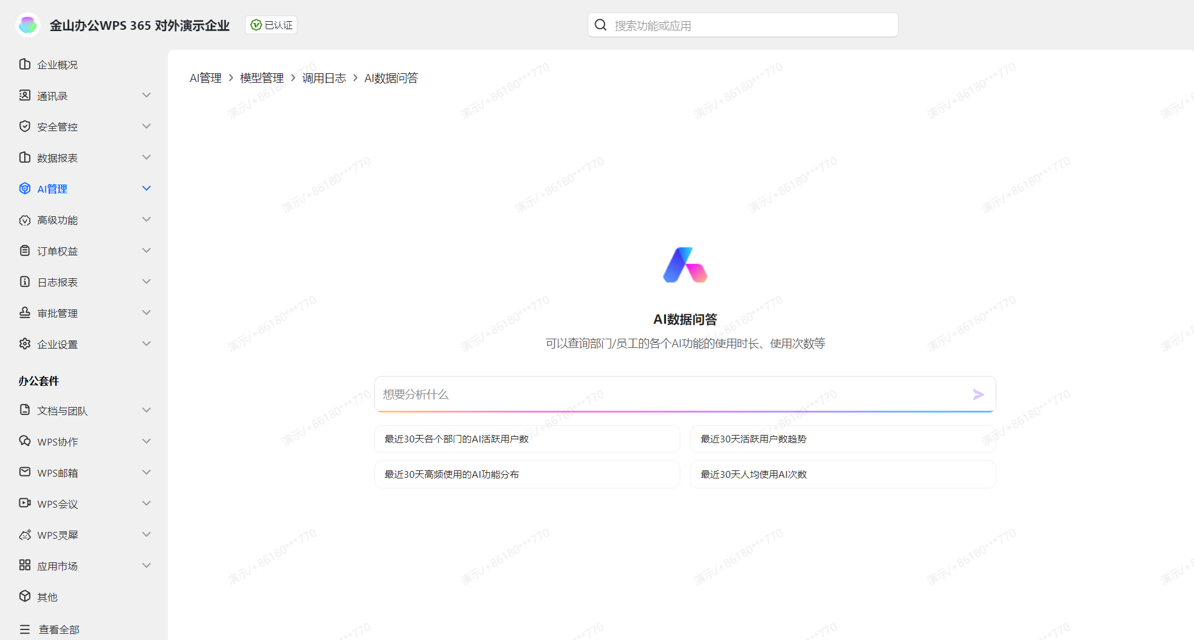Screen dimensions: 1194x640
Task: Click the AI管理 icon in sidebar
Action: click(25, 188)
